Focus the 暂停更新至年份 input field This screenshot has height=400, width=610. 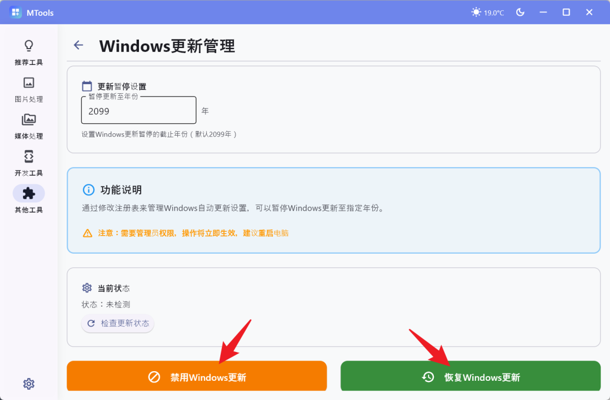pyautogui.click(x=139, y=111)
